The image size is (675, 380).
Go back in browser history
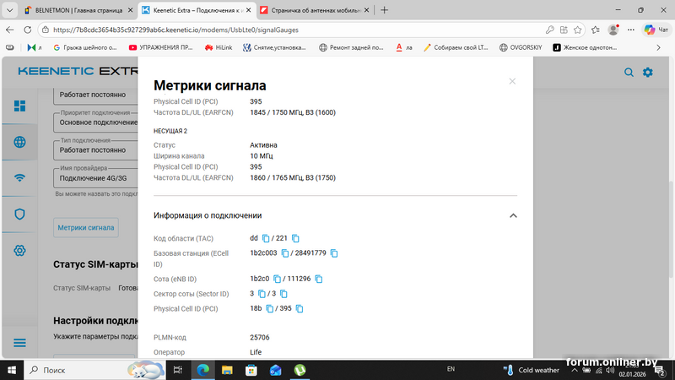[x=10, y=30]
